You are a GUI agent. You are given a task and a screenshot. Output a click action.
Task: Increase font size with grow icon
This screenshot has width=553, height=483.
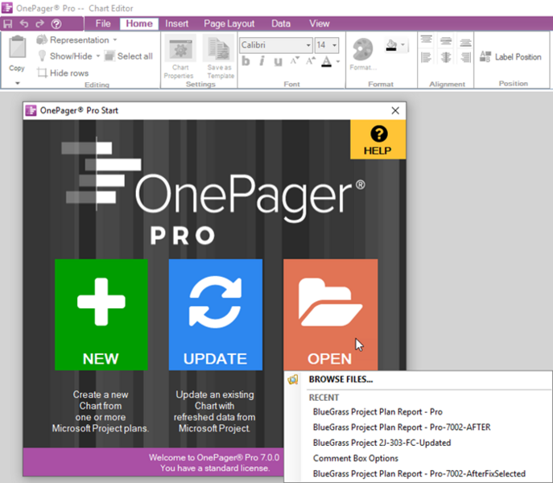(311, 61)
